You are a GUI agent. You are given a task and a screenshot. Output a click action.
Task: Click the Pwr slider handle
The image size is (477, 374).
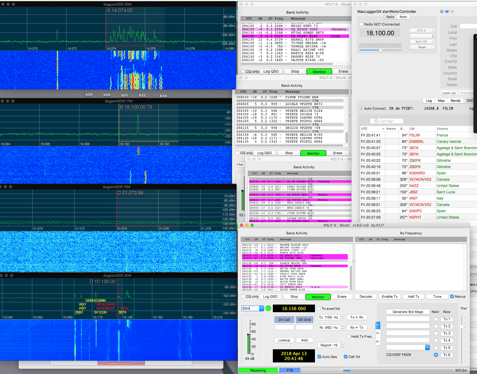(462, 327)
